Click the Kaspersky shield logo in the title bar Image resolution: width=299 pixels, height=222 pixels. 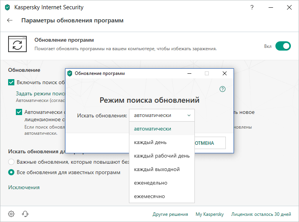(x=7, y=7)
